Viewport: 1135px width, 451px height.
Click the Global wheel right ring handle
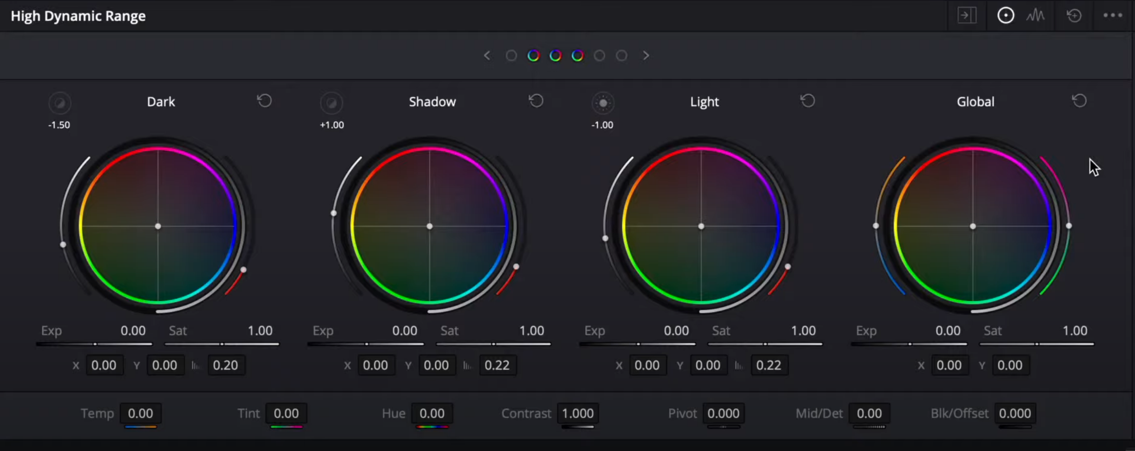[1069, 226]
